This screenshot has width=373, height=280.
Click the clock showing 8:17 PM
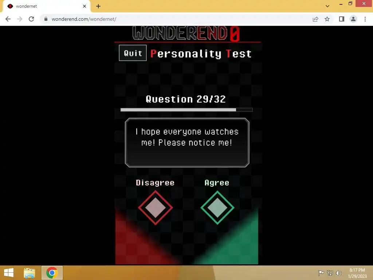click(357, 273)
